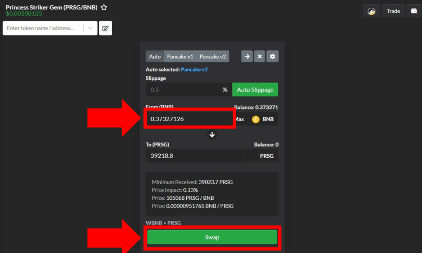Viewport: 422px width, 253px height.
Task: Open swap settings gear icon
Action: (272, 57)
